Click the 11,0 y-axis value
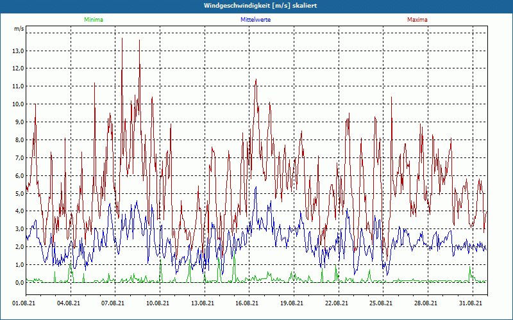Viewport: 513px width, 320px height. pos(18,86)
